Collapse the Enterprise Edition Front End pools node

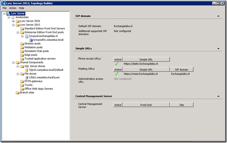pos(18,32)
